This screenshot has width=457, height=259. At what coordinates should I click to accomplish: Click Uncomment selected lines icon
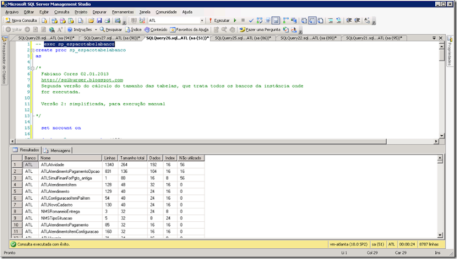339,21
